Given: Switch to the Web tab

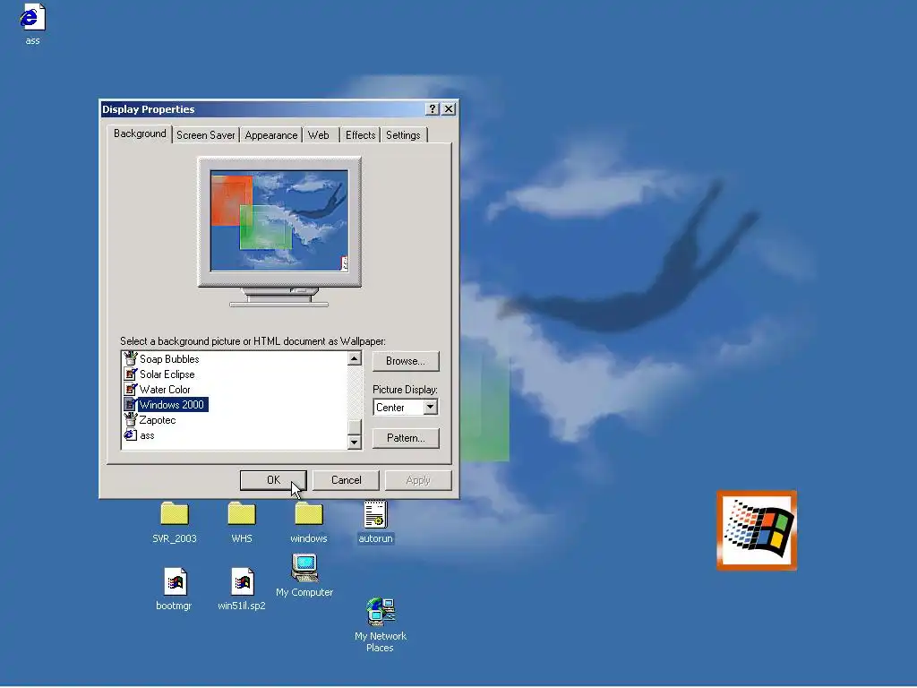Looking at the screenshot, I should (x=319, y=135).
